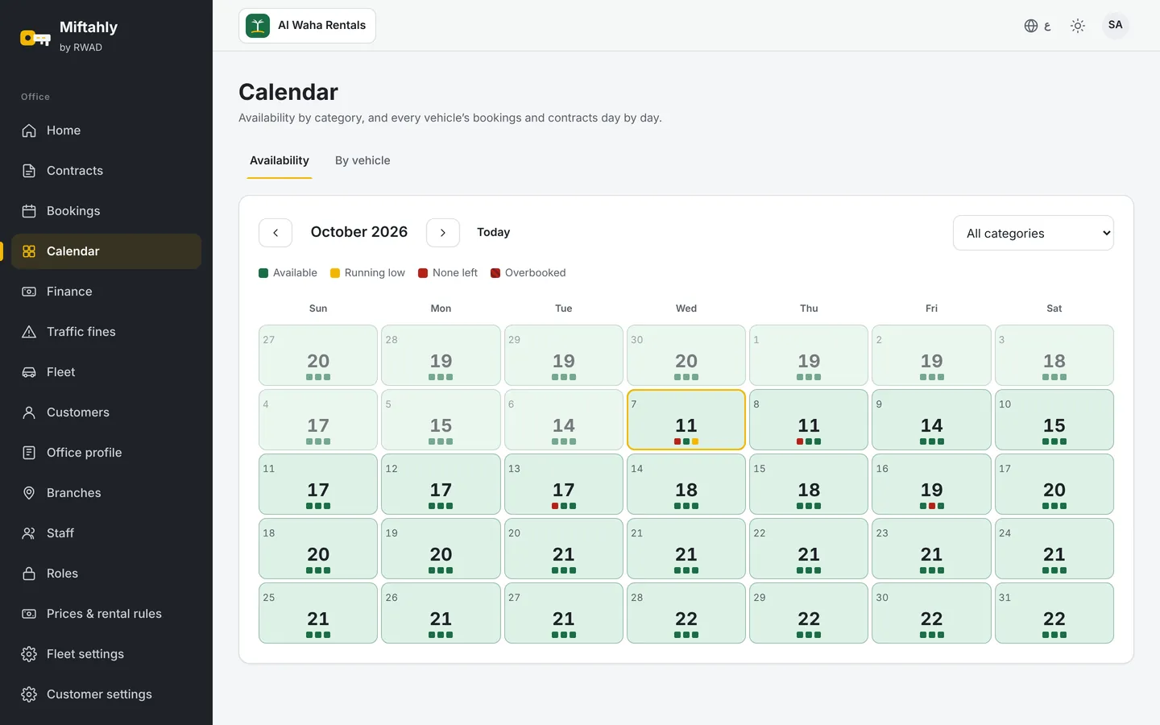This screenshot has width=1160, height=725.
Task: Open the SA user avatar menu
Action: pyautogui.click(x=1116, y=26)
